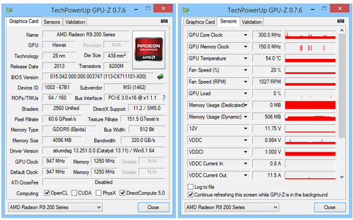The height and width of the screenshot is (220, 353).
Task: Click the Bus Interface question mark help icon
Action: (x=164, y=98)
